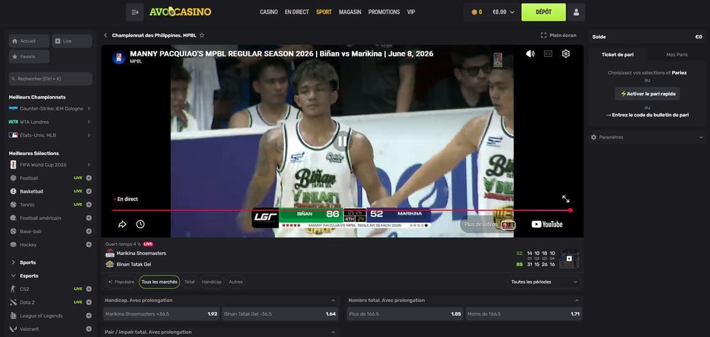710x337 pixels.
Task: Collapse Pair / Impair total market
Action: [x=333, y=332]
